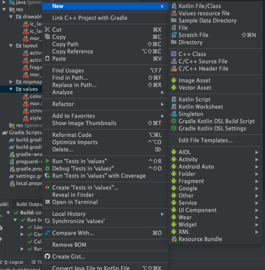
Task: Click the Cut scissors icon
Action: click(x=47, y=29)
